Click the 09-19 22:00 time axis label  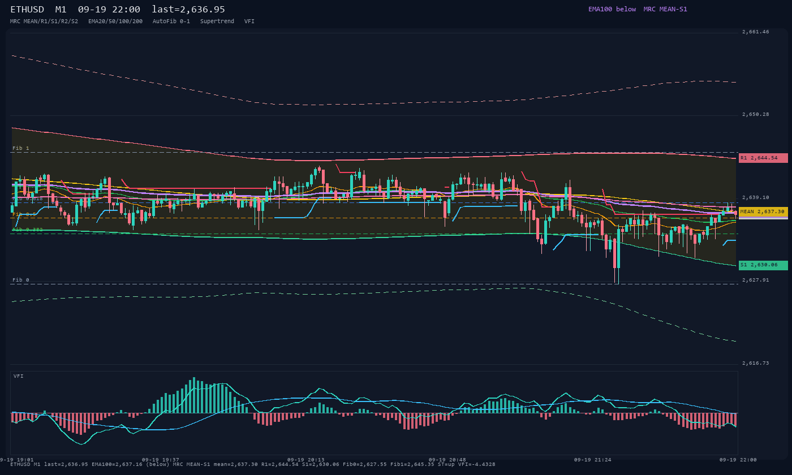[738, 460]
